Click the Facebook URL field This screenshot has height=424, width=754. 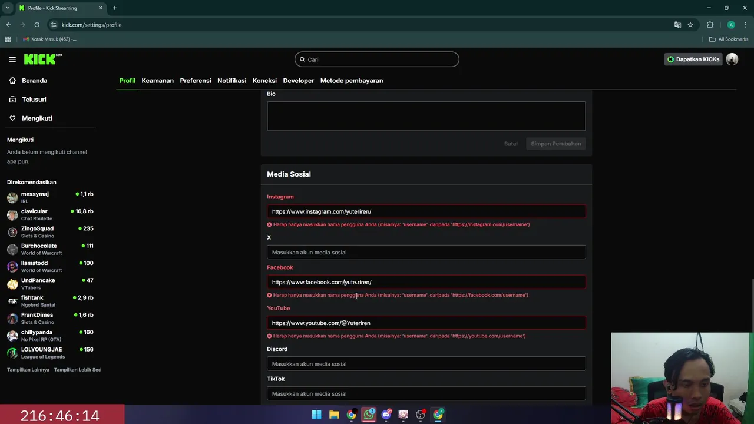coord(426,282)
